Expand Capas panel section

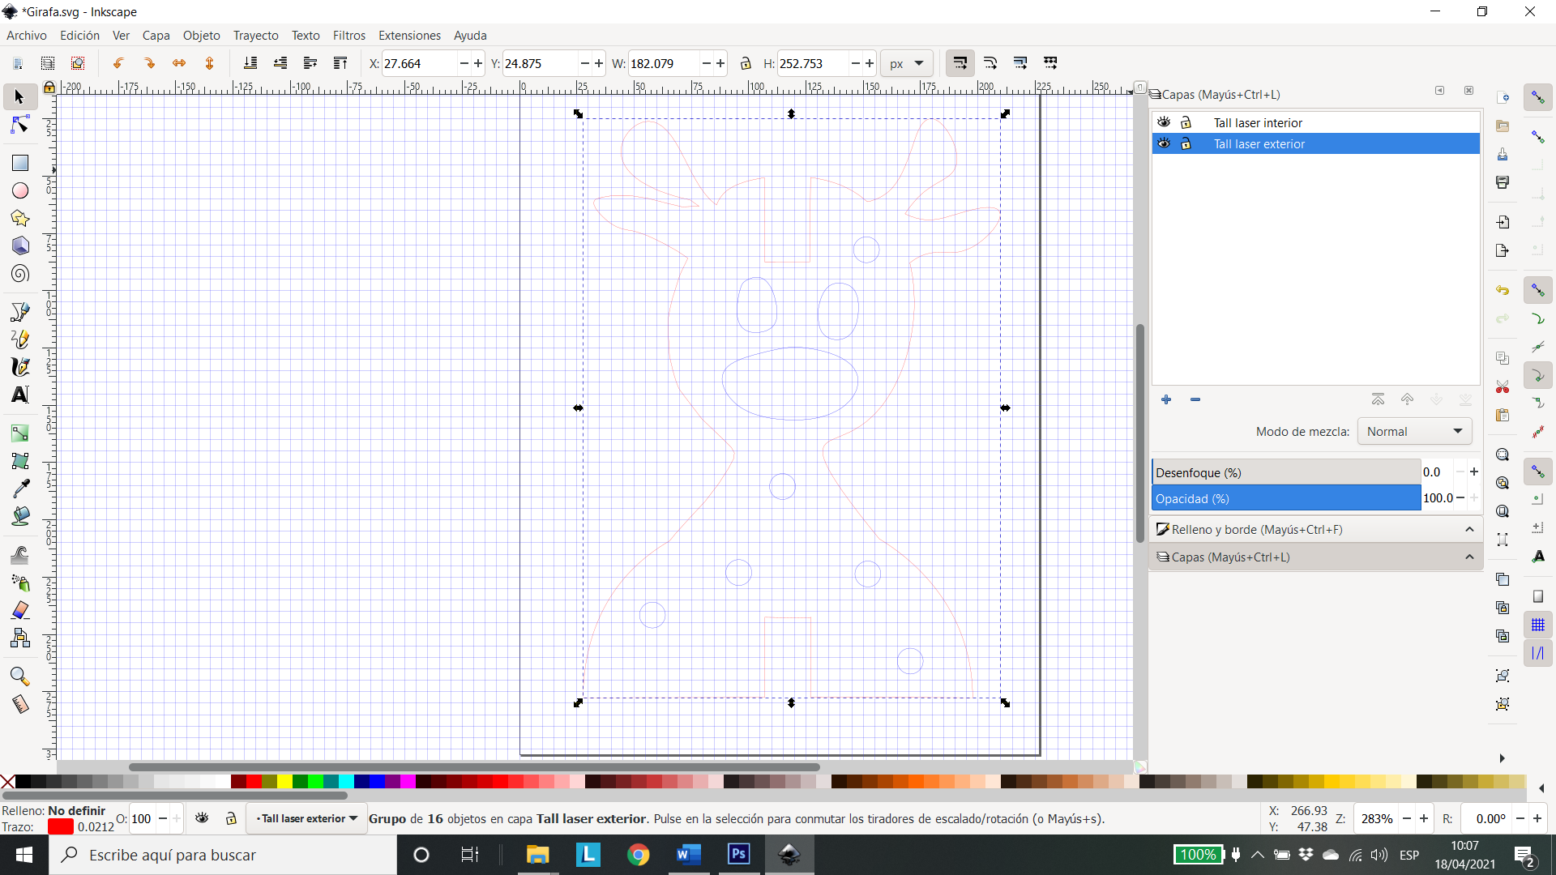(1471, 557)
